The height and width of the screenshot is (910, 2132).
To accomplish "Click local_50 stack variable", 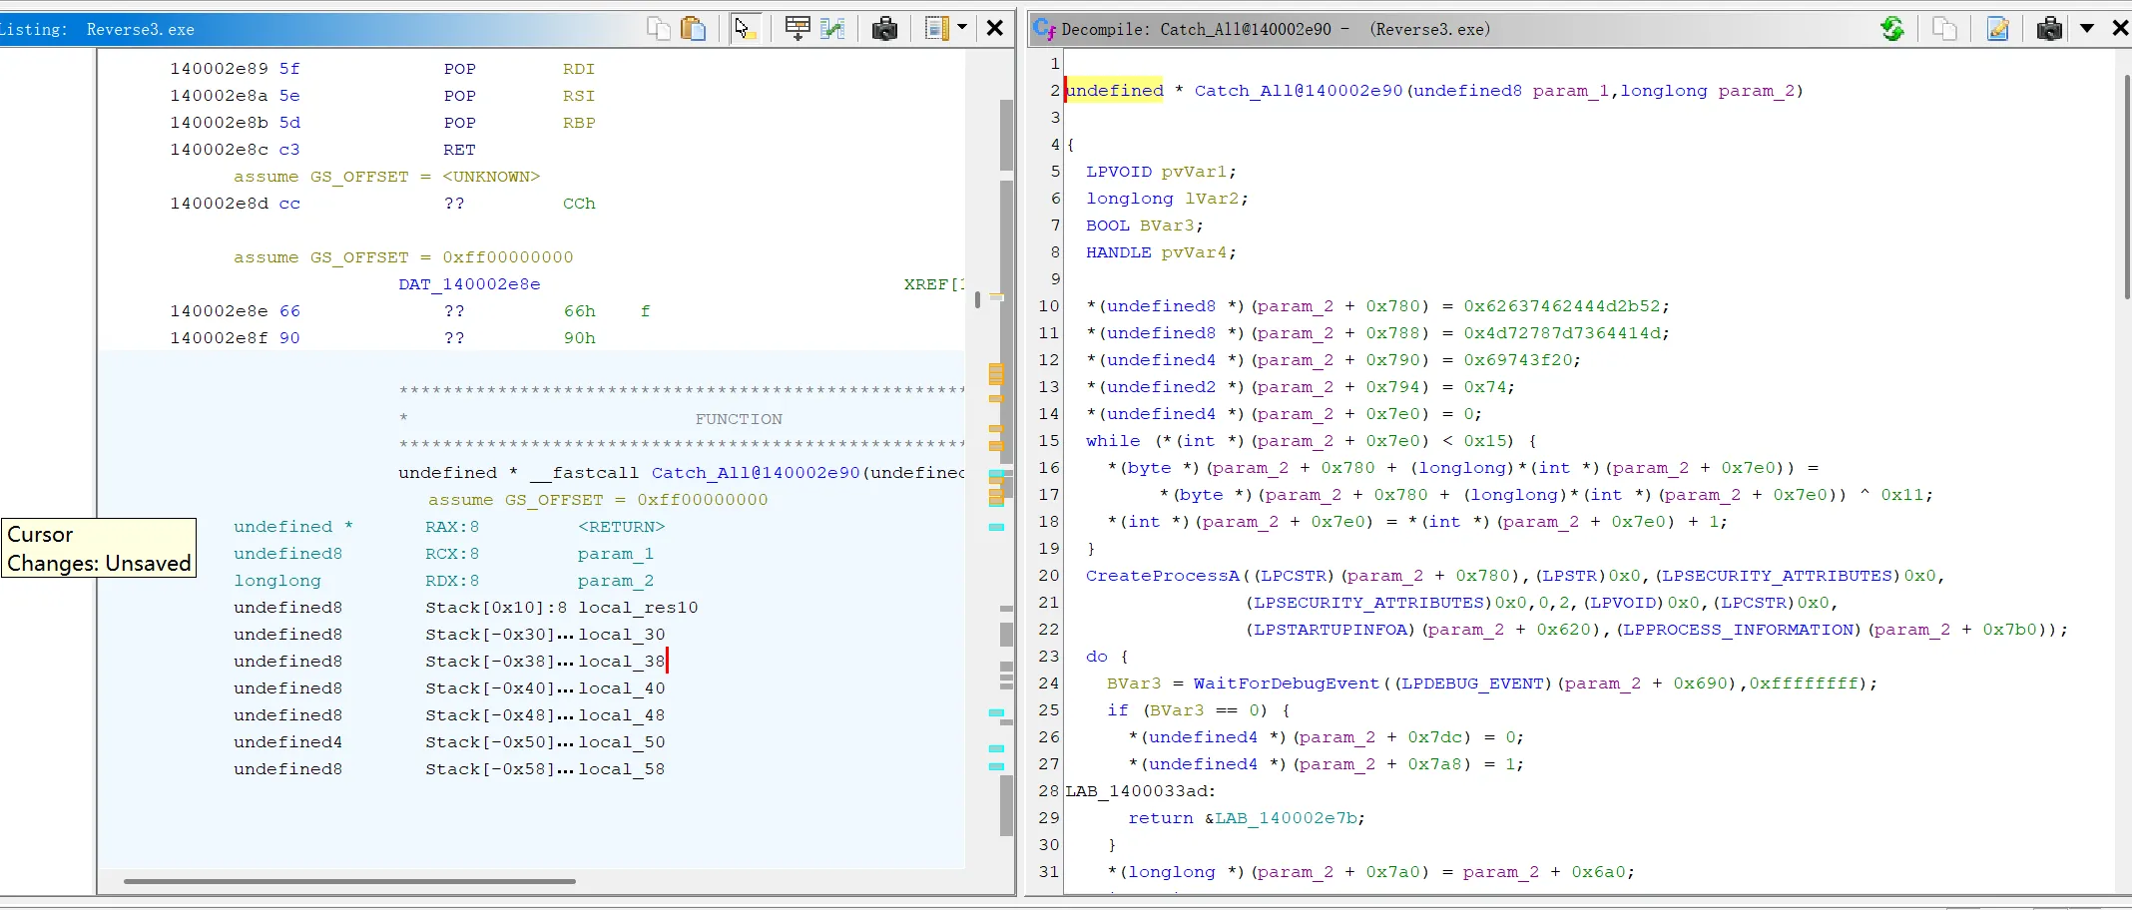I will click(x=621, y=742).
